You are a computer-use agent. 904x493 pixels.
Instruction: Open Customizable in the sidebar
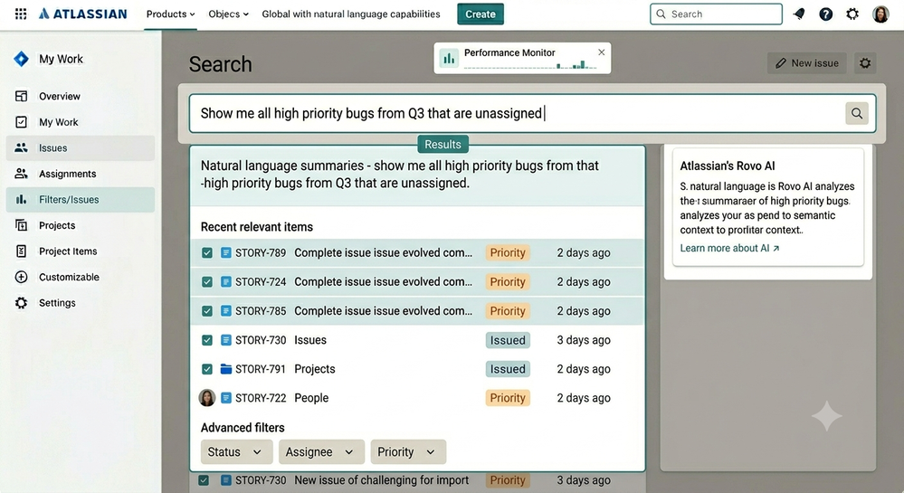(81, 277)
